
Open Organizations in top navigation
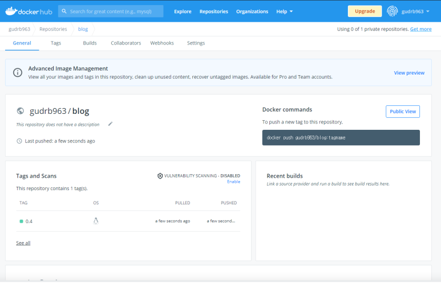point(252,11)
